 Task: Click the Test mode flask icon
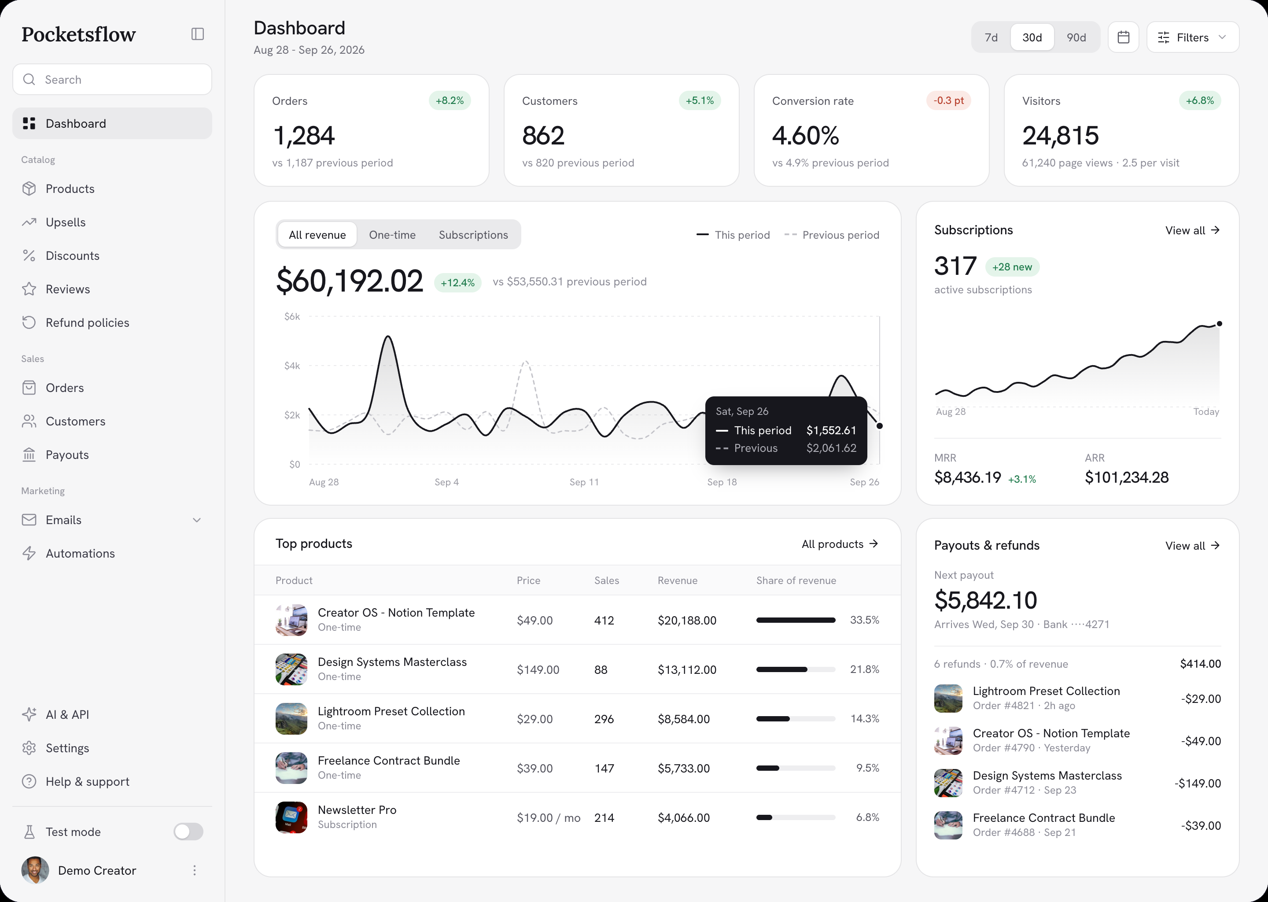tap(29, 832)
